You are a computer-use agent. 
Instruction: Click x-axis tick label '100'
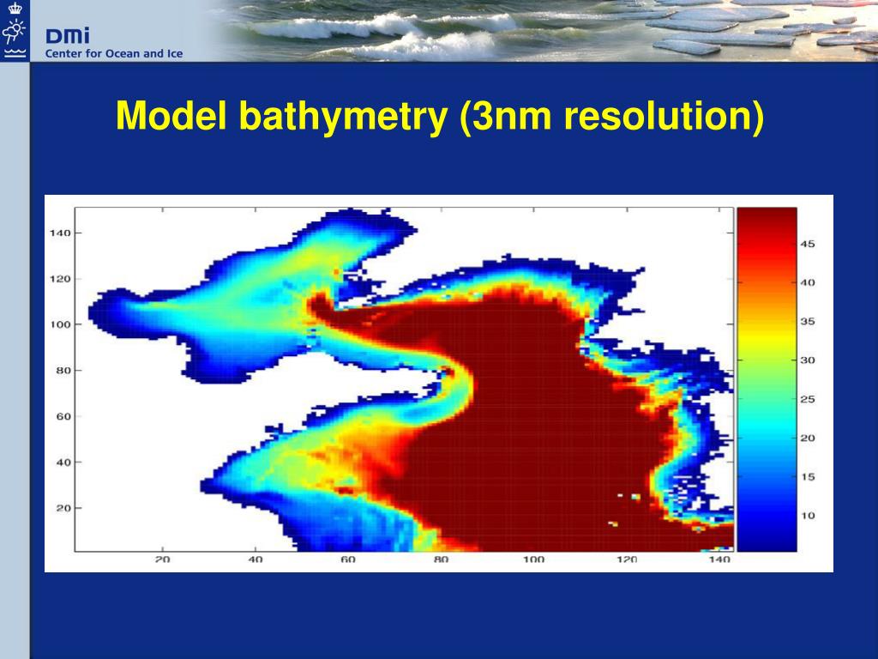[533, 559]
